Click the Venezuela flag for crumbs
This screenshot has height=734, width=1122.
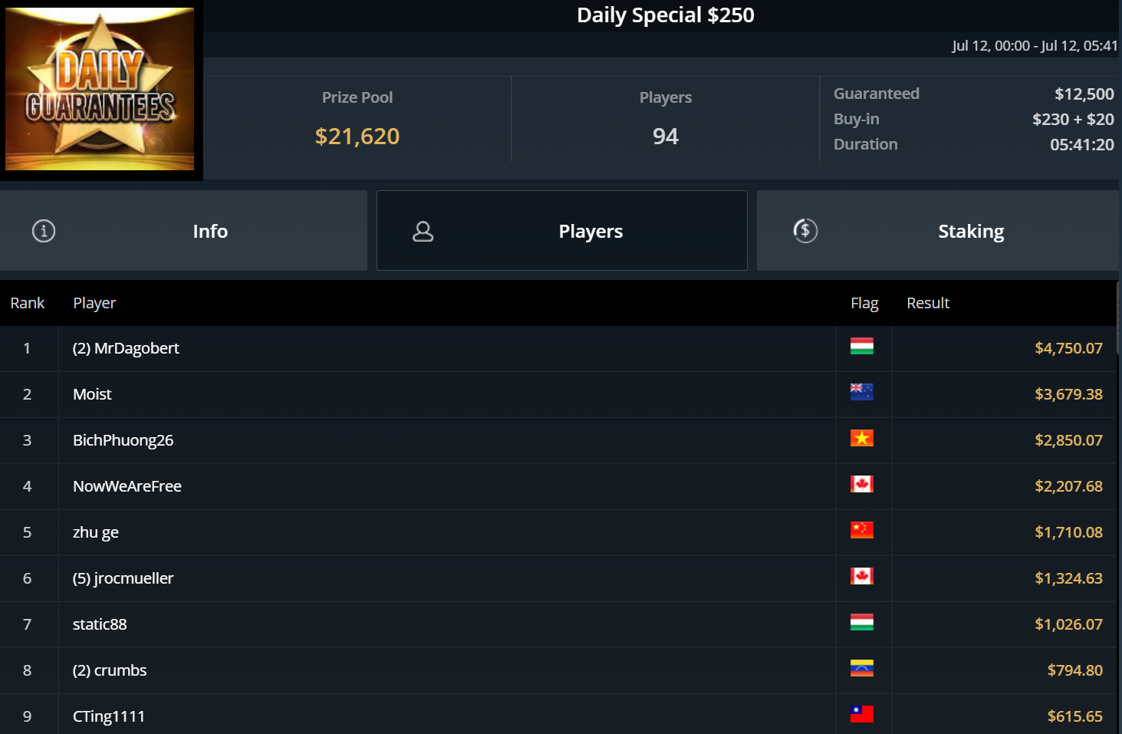pos(861,669)
